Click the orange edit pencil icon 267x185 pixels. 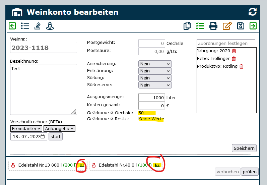tap(227, 26)
